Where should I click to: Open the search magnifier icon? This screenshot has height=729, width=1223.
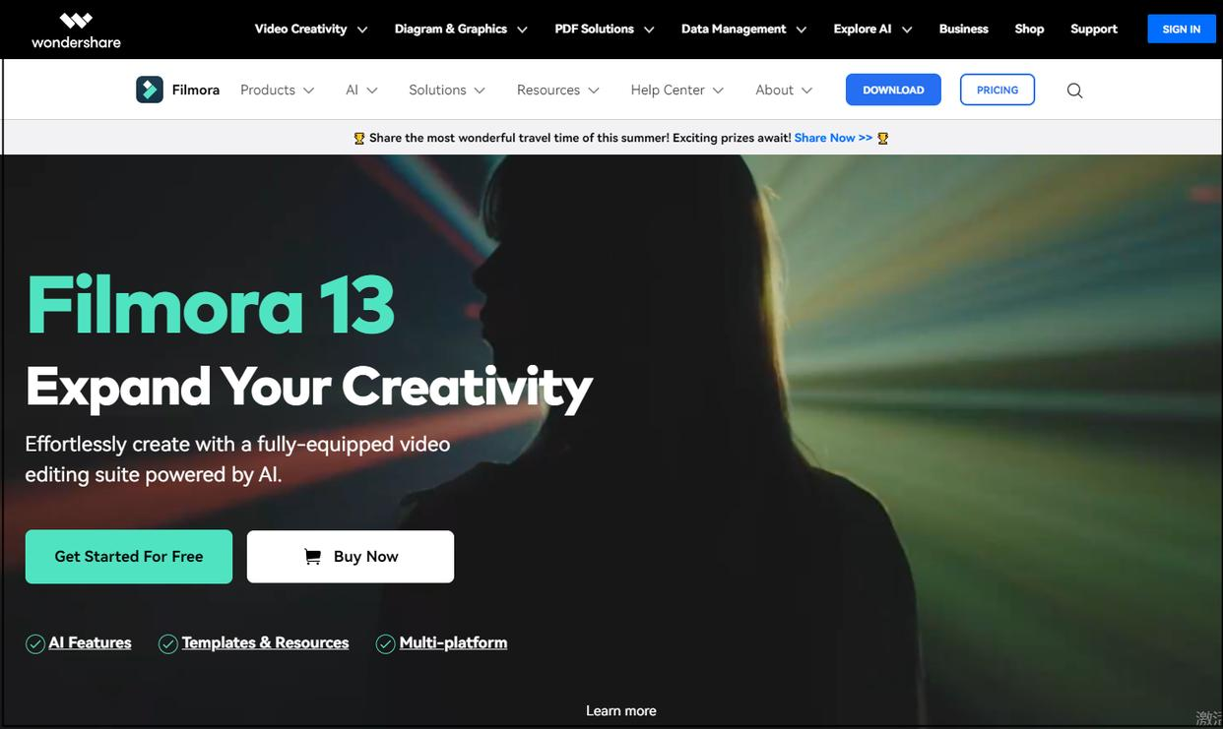pos(1074,91)
